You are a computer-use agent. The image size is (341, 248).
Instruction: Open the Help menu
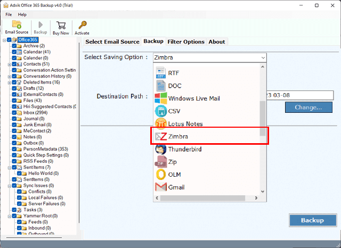[22, 14]
